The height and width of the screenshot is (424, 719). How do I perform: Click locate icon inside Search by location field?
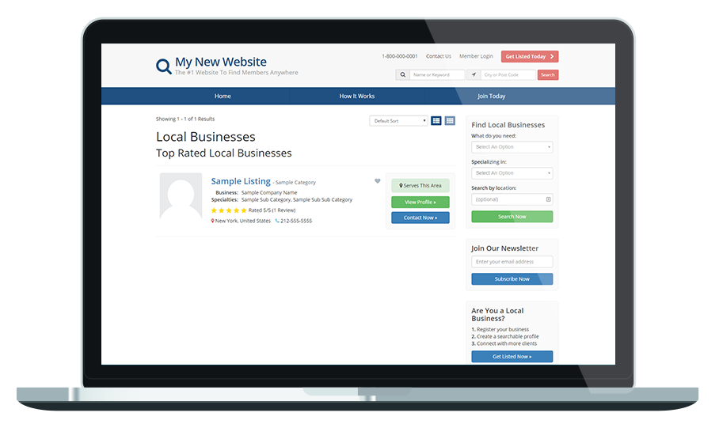pos(548,199)
